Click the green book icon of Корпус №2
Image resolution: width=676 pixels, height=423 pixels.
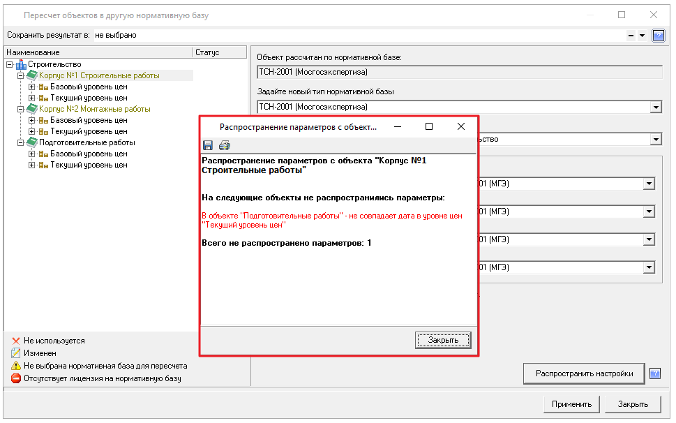31,109
